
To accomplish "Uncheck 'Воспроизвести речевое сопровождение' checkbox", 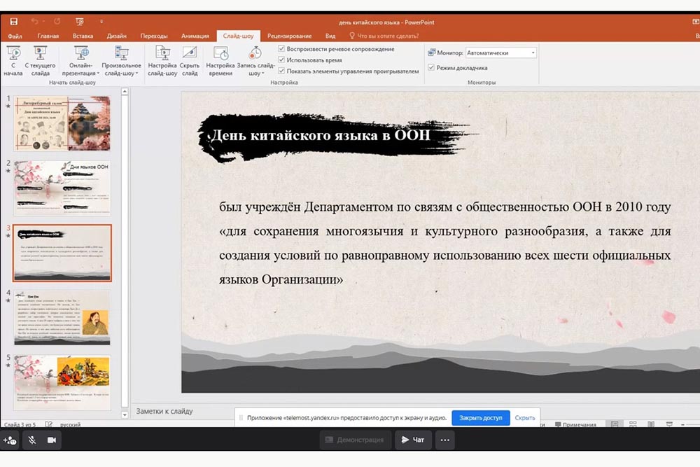I will click(281, 49).
